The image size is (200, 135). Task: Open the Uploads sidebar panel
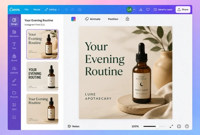[x=14, y=70]
